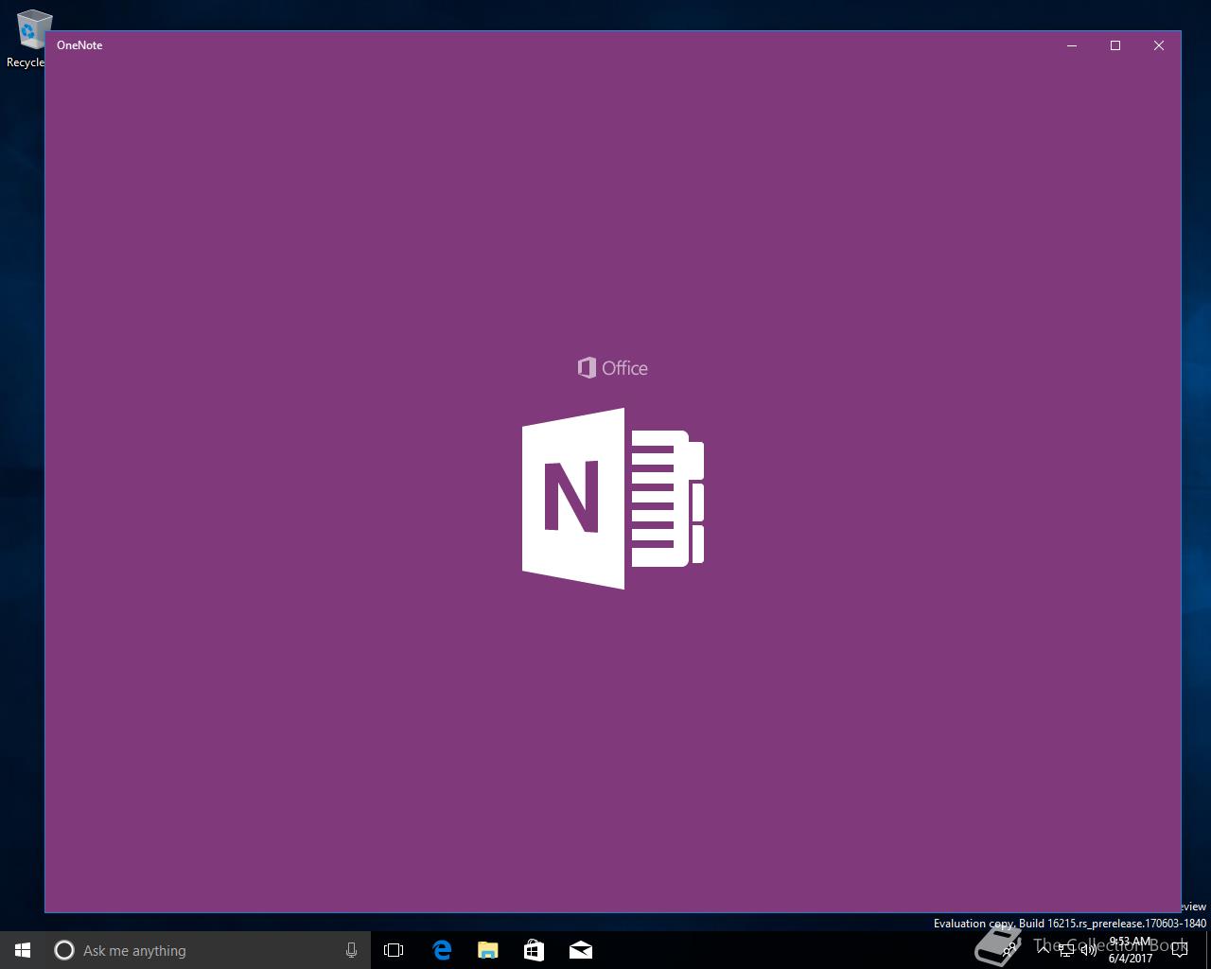This screenshot has height=969, width=1211.
Task: Open Task View from the taskbar
Action: [394, 950]
